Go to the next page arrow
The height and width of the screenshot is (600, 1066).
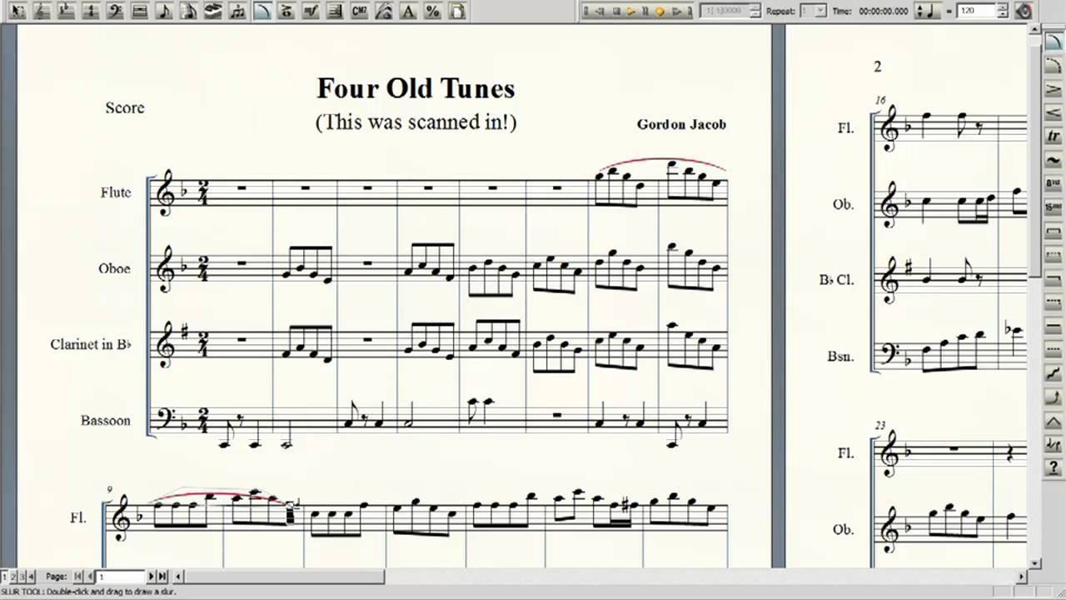(x=152, y=576)
